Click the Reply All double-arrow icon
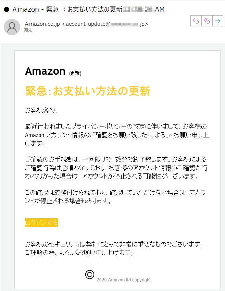 click(x=207, y=21)
